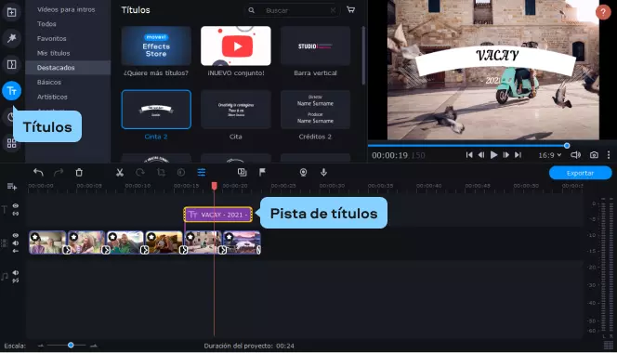Mute the audio track speaker icon
This screenshot has height=353, width=617.
16,273
